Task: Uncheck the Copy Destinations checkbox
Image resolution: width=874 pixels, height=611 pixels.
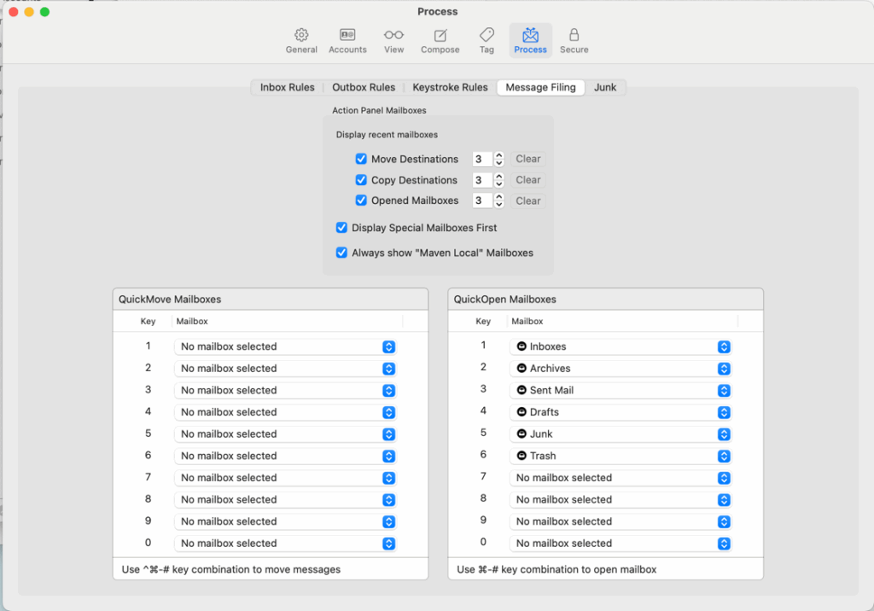Action: point(361,180)
